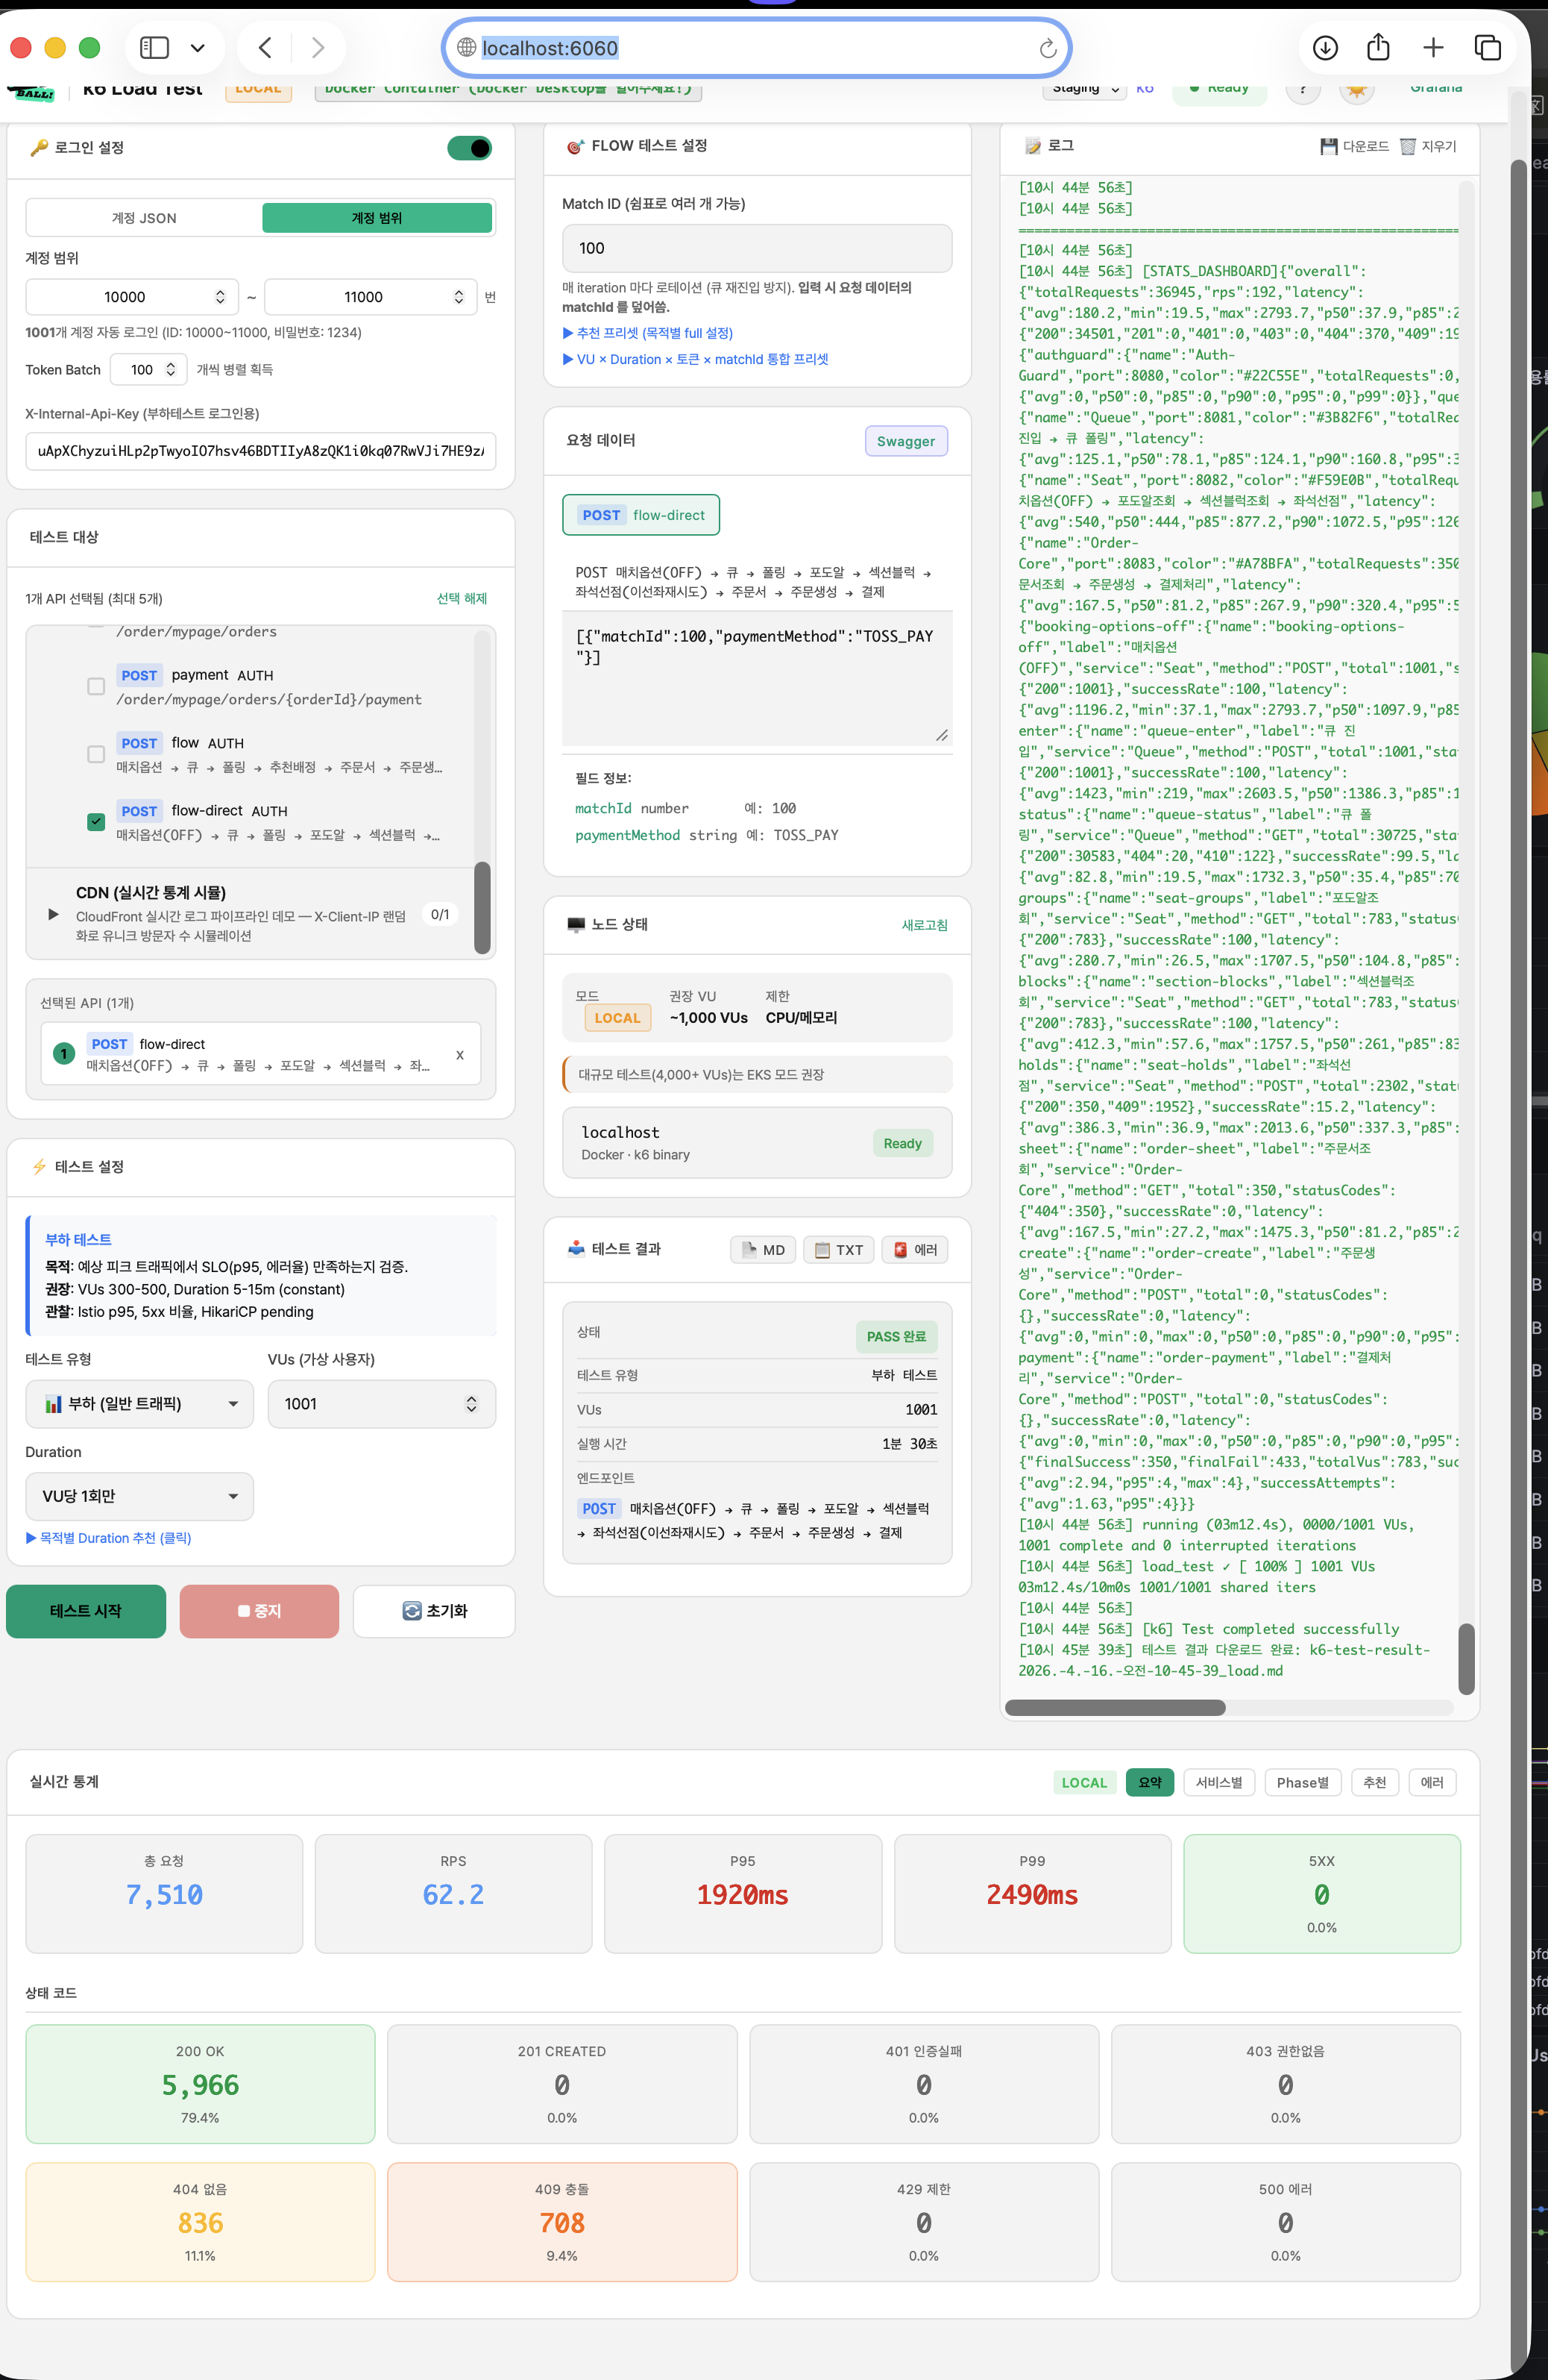Uncheck the flow-direct API checkbox

[x=96, y=822]
